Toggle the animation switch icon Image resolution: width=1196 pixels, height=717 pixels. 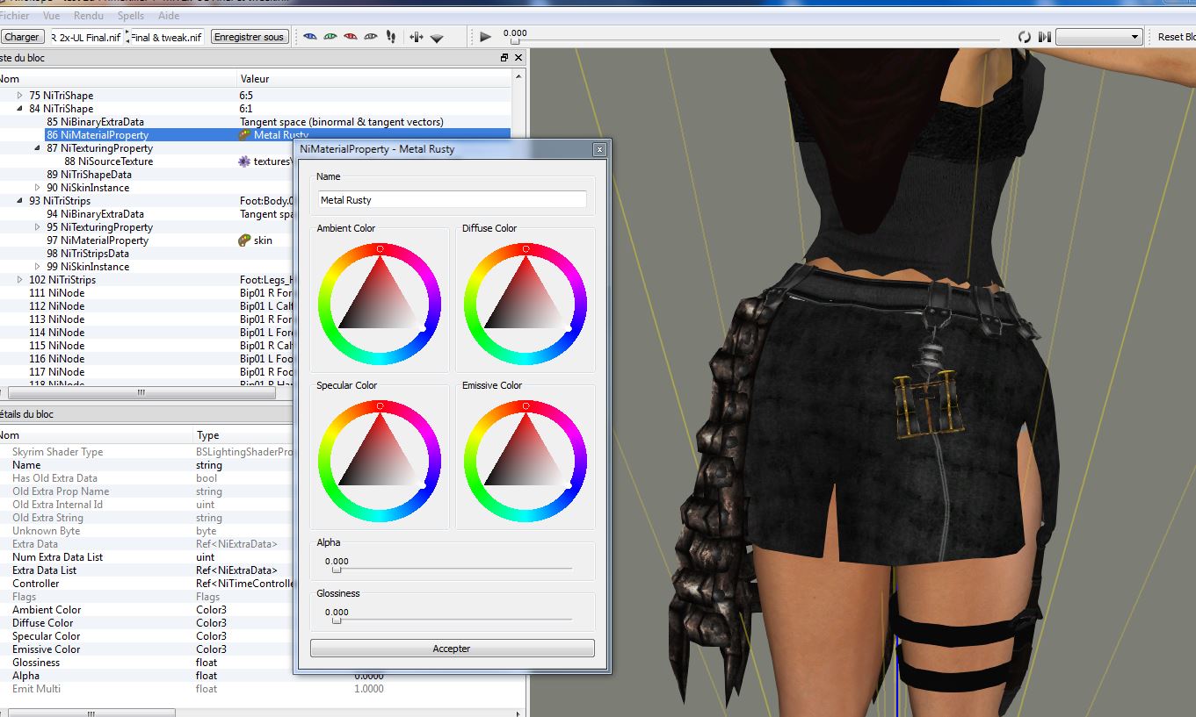[1044, 37]
